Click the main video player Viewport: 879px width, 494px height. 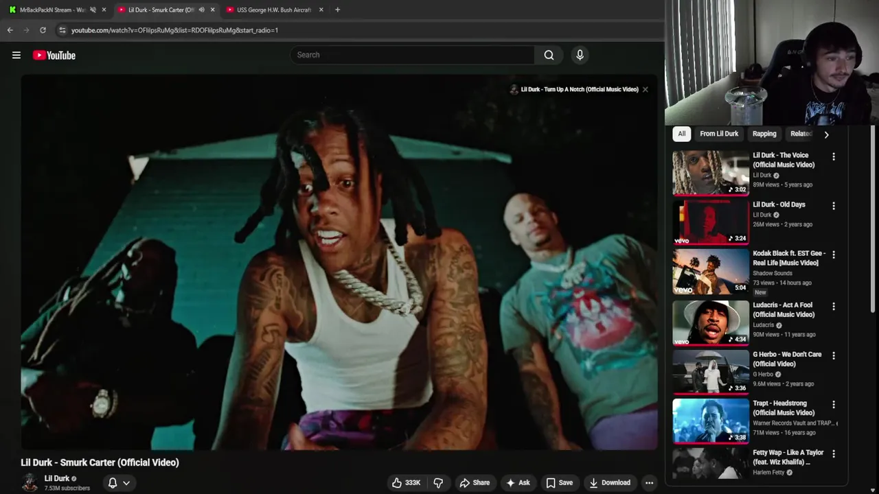[x=339, y=263]
